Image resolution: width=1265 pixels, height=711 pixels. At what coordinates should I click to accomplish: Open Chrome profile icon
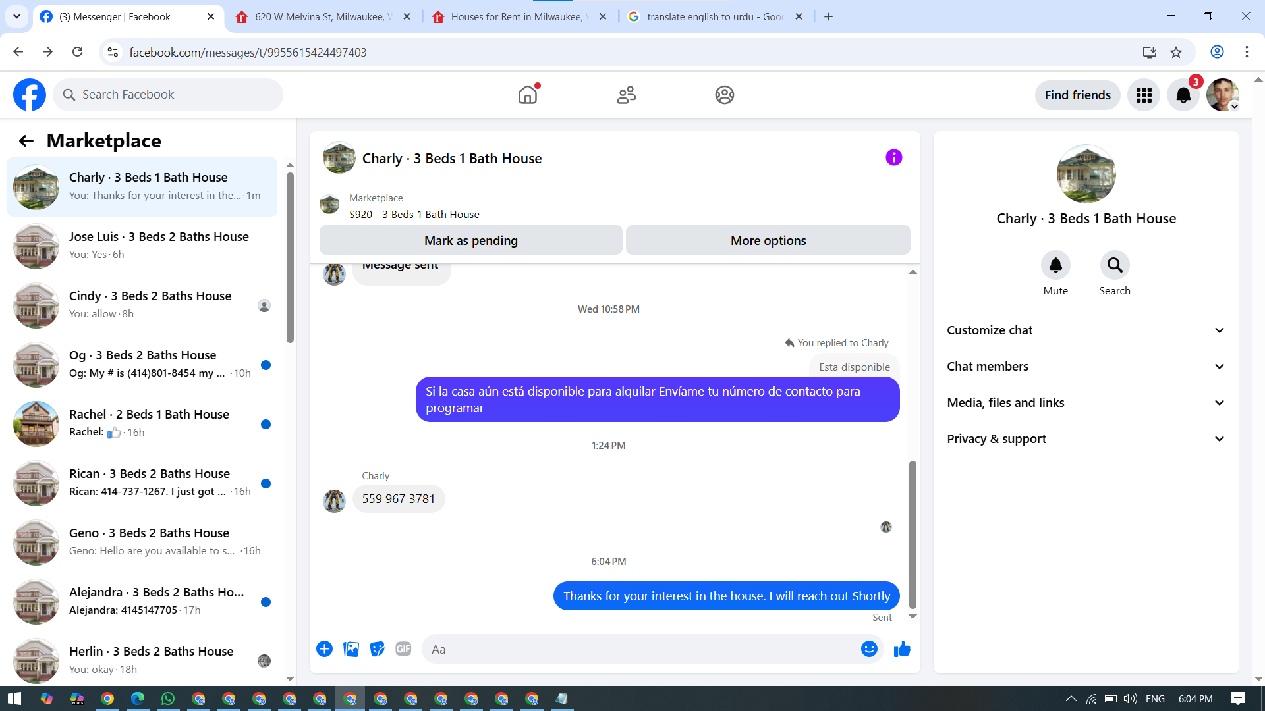click(x=1217, y=52)
